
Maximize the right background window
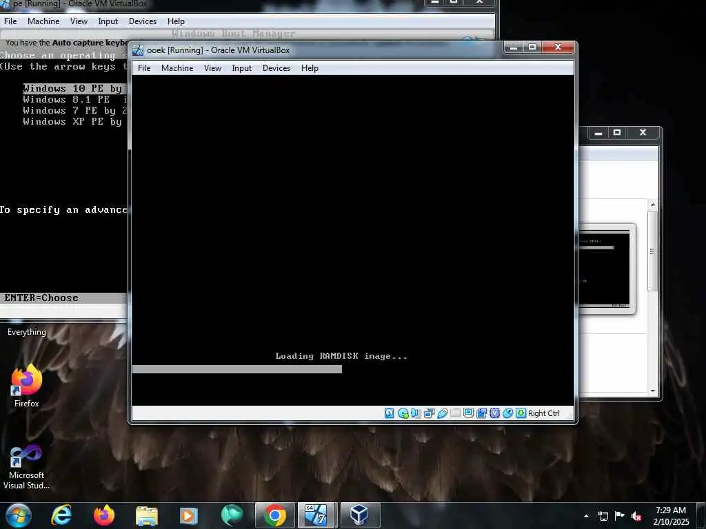(x=617, y=133)
